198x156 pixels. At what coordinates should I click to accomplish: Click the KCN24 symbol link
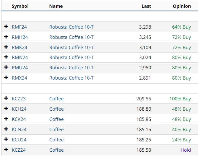tap(19, 130)
